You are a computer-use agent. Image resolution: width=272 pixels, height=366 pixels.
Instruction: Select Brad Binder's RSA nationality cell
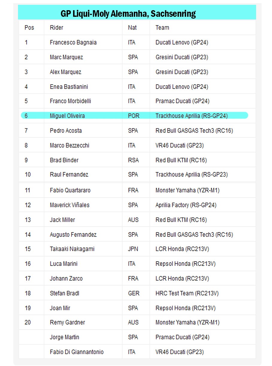click(133, 160)
